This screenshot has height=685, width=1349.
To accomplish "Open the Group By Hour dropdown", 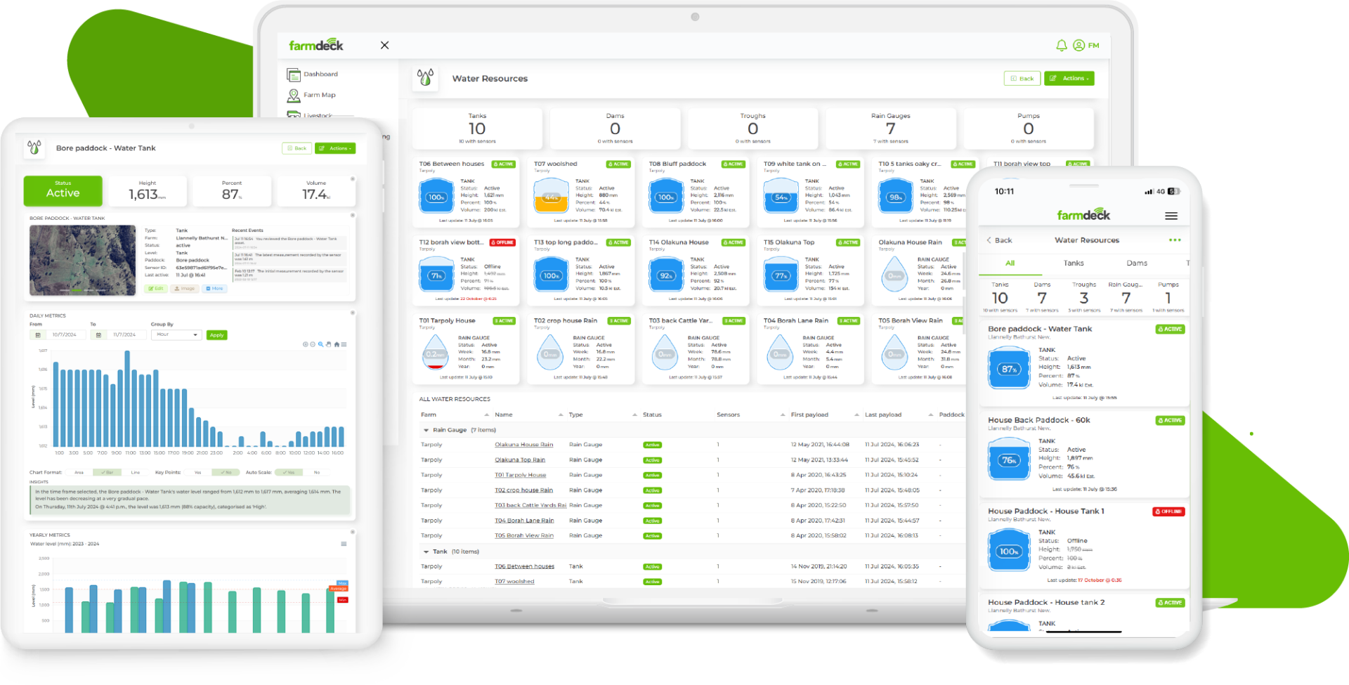I will (176, 335).
